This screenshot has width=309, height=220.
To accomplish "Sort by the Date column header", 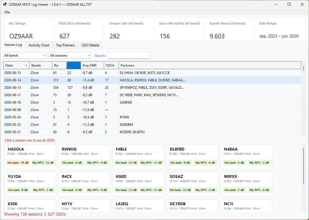I will pos(16,65).
